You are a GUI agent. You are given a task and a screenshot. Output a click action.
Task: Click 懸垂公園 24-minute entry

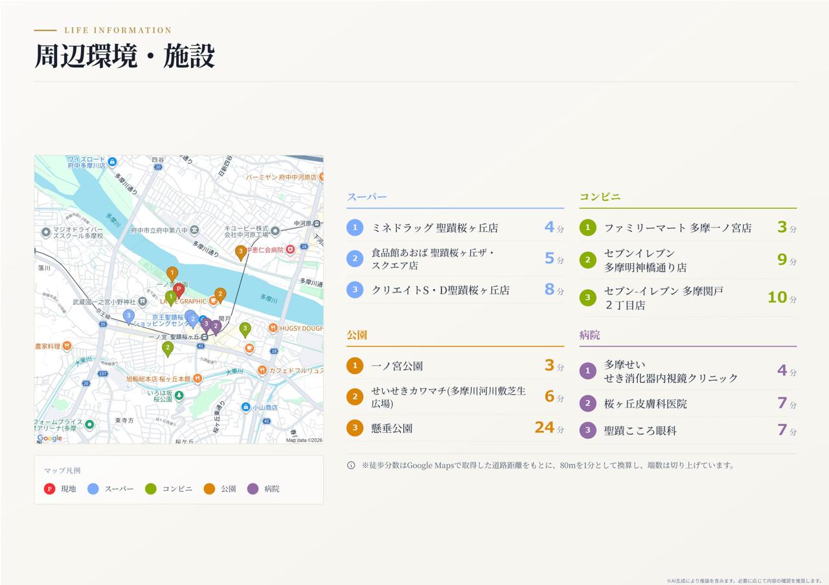[x=455, y=428]
